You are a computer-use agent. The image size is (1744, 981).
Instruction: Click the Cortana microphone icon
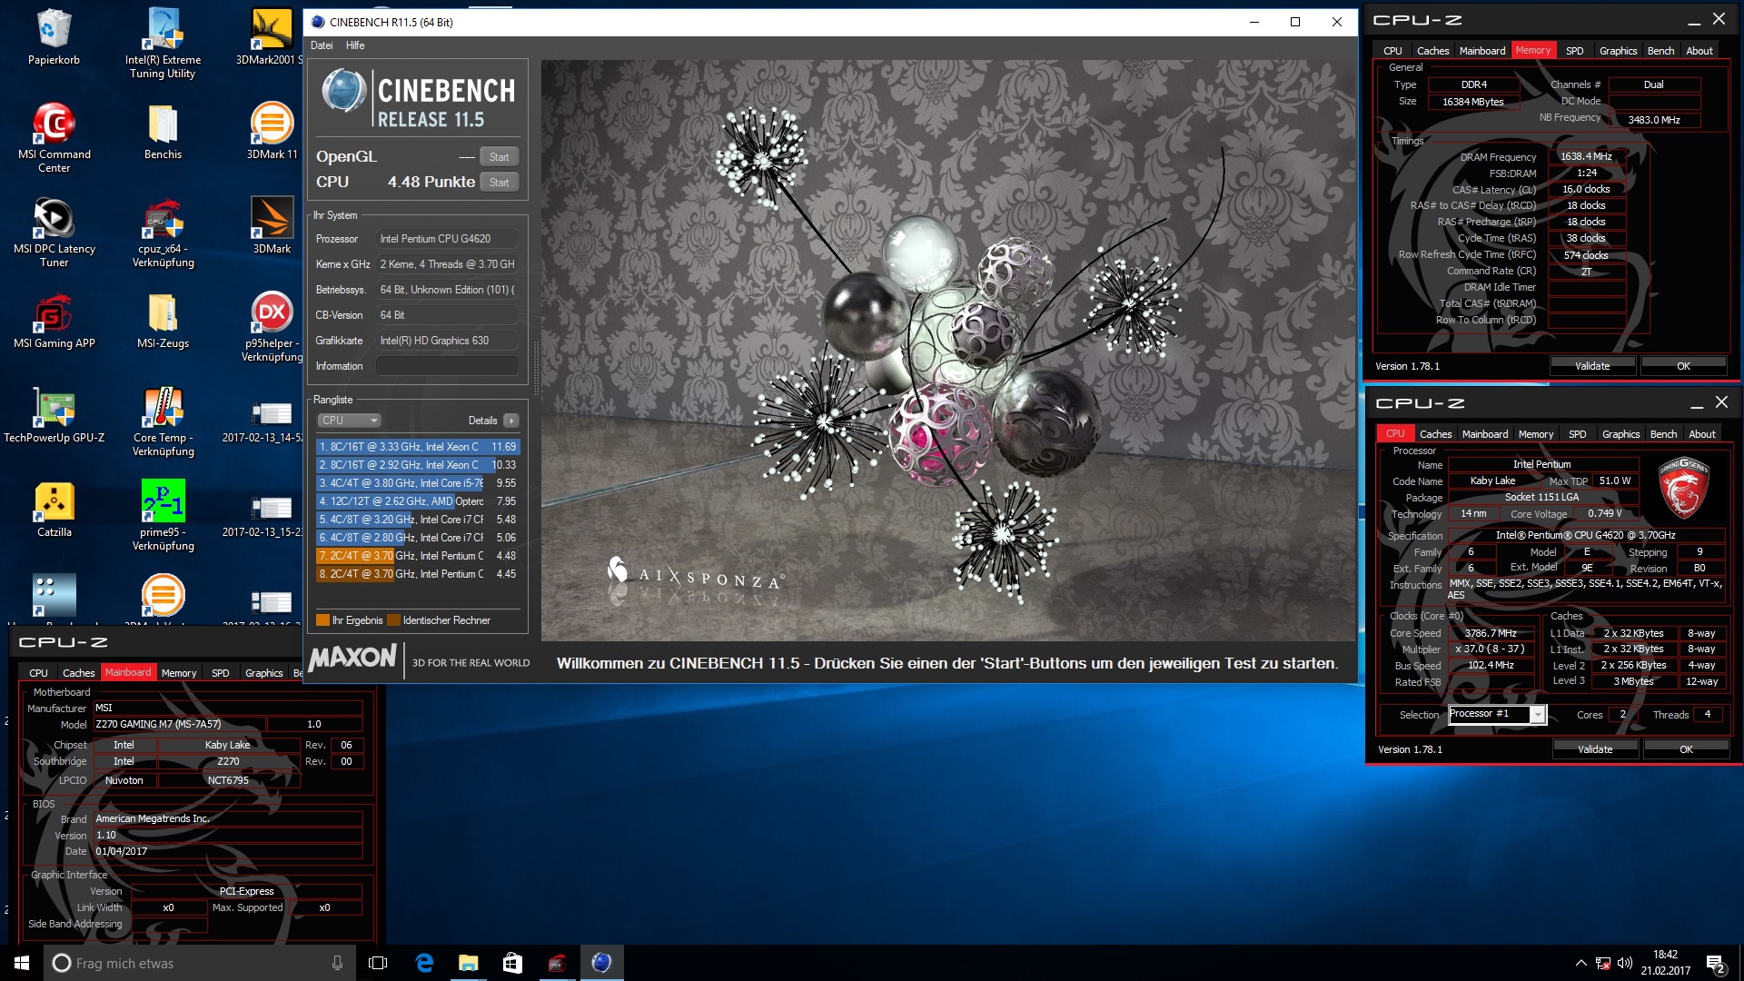[x=337, y=963]
